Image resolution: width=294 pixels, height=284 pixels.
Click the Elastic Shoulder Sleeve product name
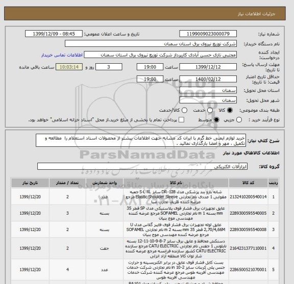(x=176, y=197)
